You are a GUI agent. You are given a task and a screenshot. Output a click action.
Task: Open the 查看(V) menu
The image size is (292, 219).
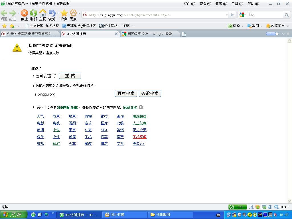205,4
